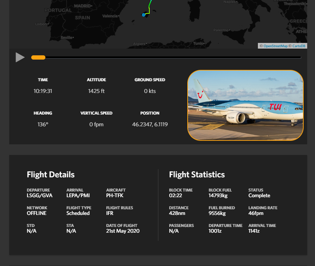
Task: Click the orange replay progress slider
Action: tap(38, 57)
